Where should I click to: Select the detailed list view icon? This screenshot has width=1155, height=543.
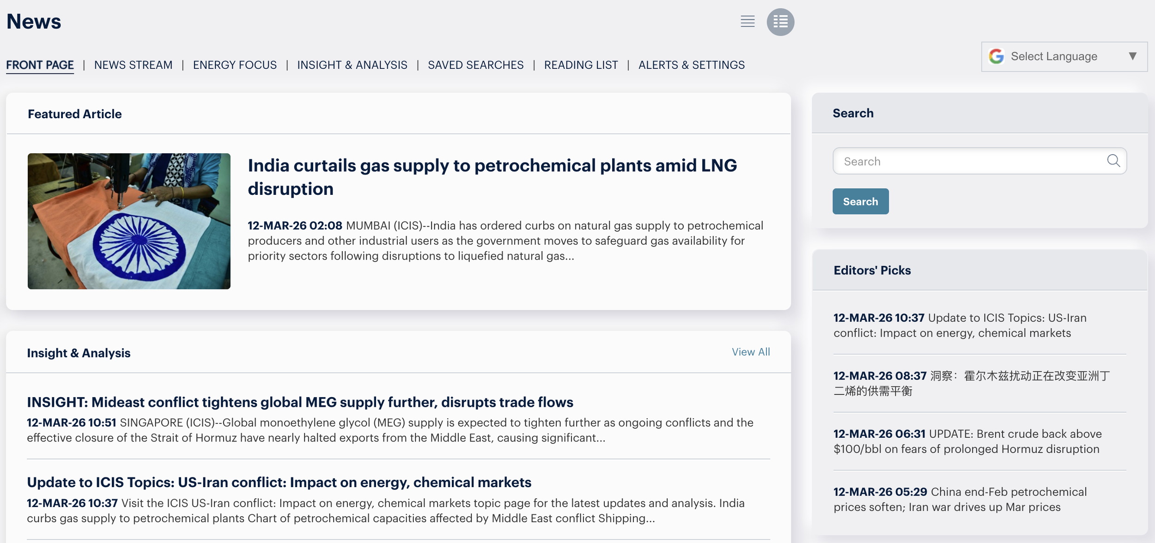780,22
